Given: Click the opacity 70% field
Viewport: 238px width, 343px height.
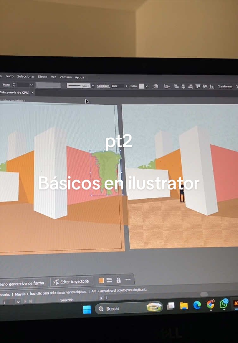Looking at the screenshot, I should point(118,86).
